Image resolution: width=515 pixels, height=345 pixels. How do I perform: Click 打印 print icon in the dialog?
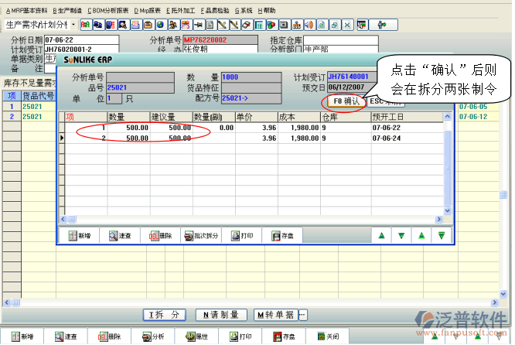[242, 235]
